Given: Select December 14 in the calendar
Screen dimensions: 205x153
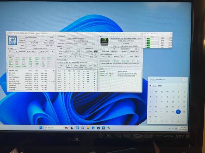Looking at the screenshot, I should [x=184, y=102].
